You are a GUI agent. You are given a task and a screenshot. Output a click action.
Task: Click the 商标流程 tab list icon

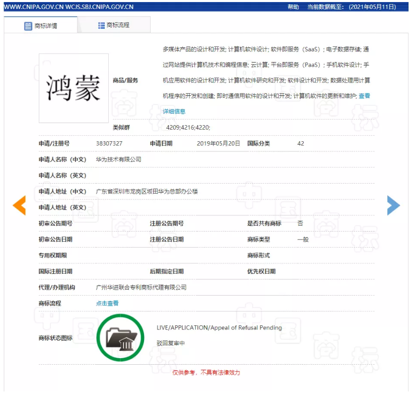coord(101,25)
